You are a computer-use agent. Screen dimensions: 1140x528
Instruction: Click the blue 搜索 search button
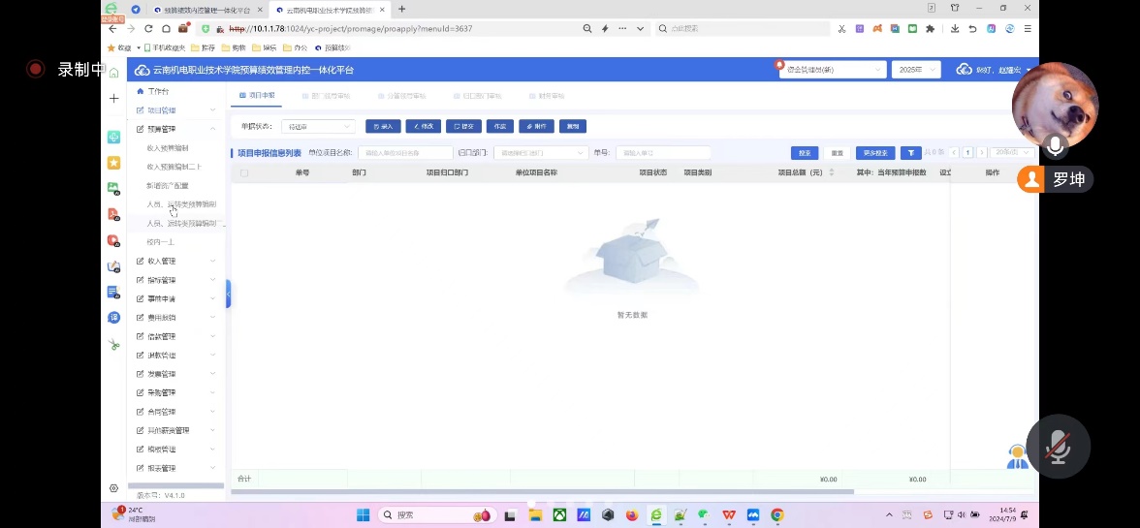point(804,153)
